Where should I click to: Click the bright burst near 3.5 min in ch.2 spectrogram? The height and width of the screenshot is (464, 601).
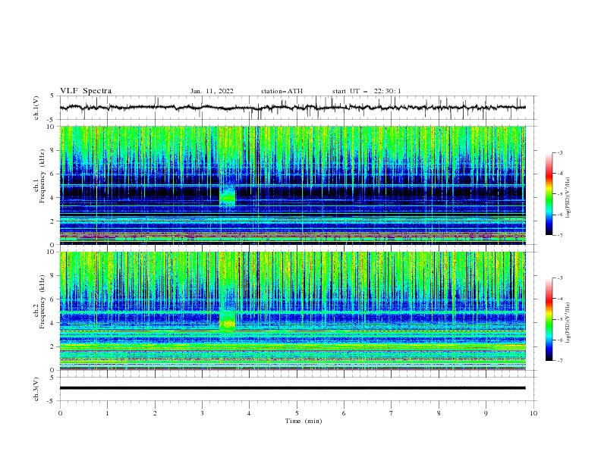tap(228, 321)
